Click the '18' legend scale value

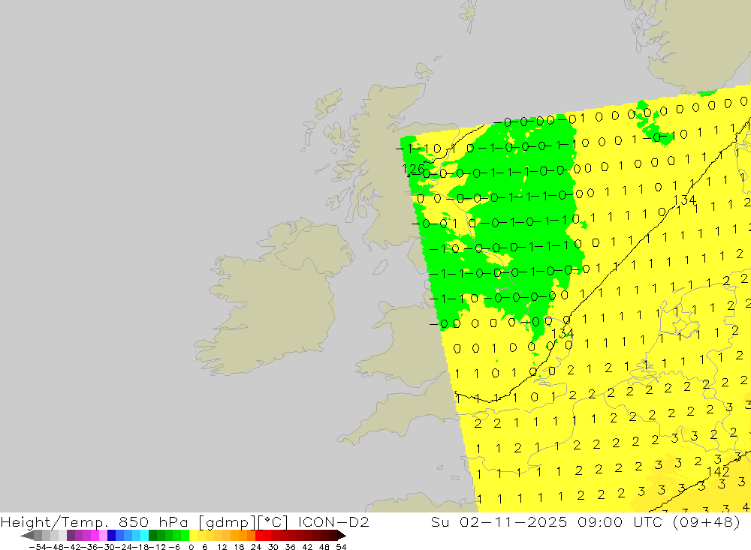[239, 547]
